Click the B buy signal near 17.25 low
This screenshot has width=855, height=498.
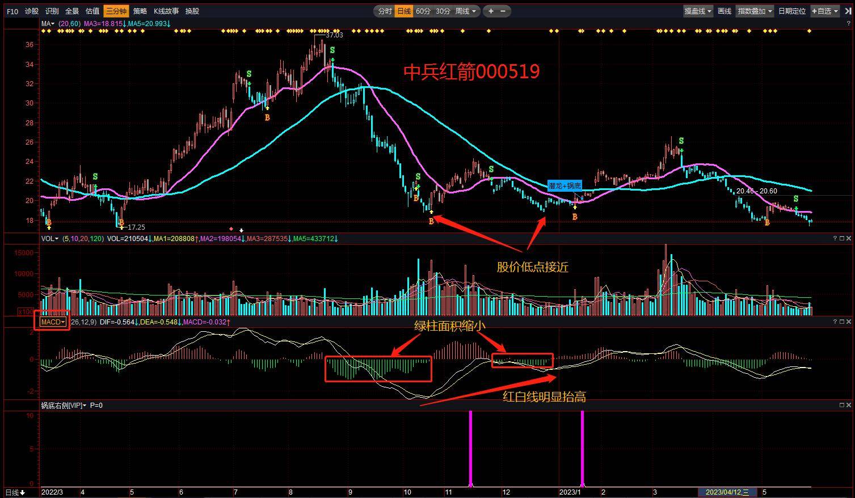121,222
